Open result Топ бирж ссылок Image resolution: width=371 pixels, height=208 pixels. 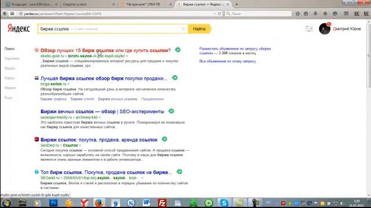(x=106, y=172)
